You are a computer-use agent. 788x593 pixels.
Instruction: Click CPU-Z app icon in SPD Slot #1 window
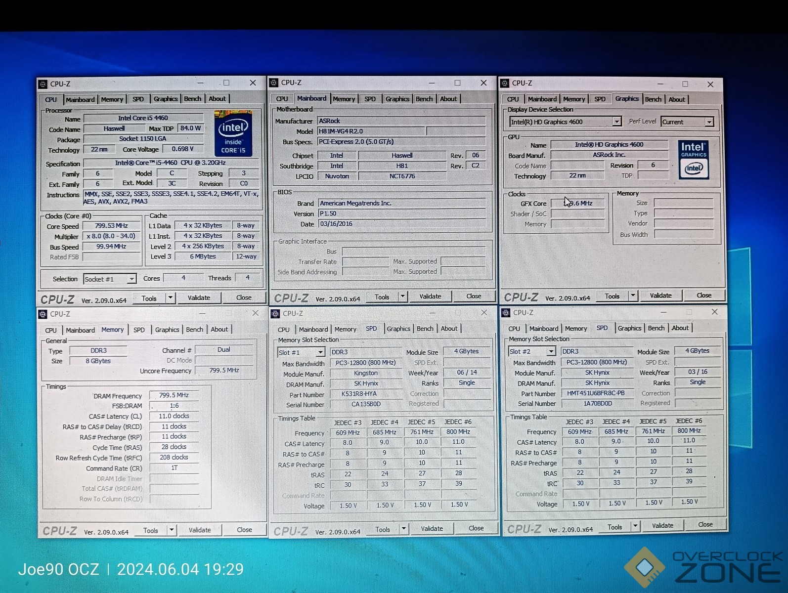click(x=276, y=313)
